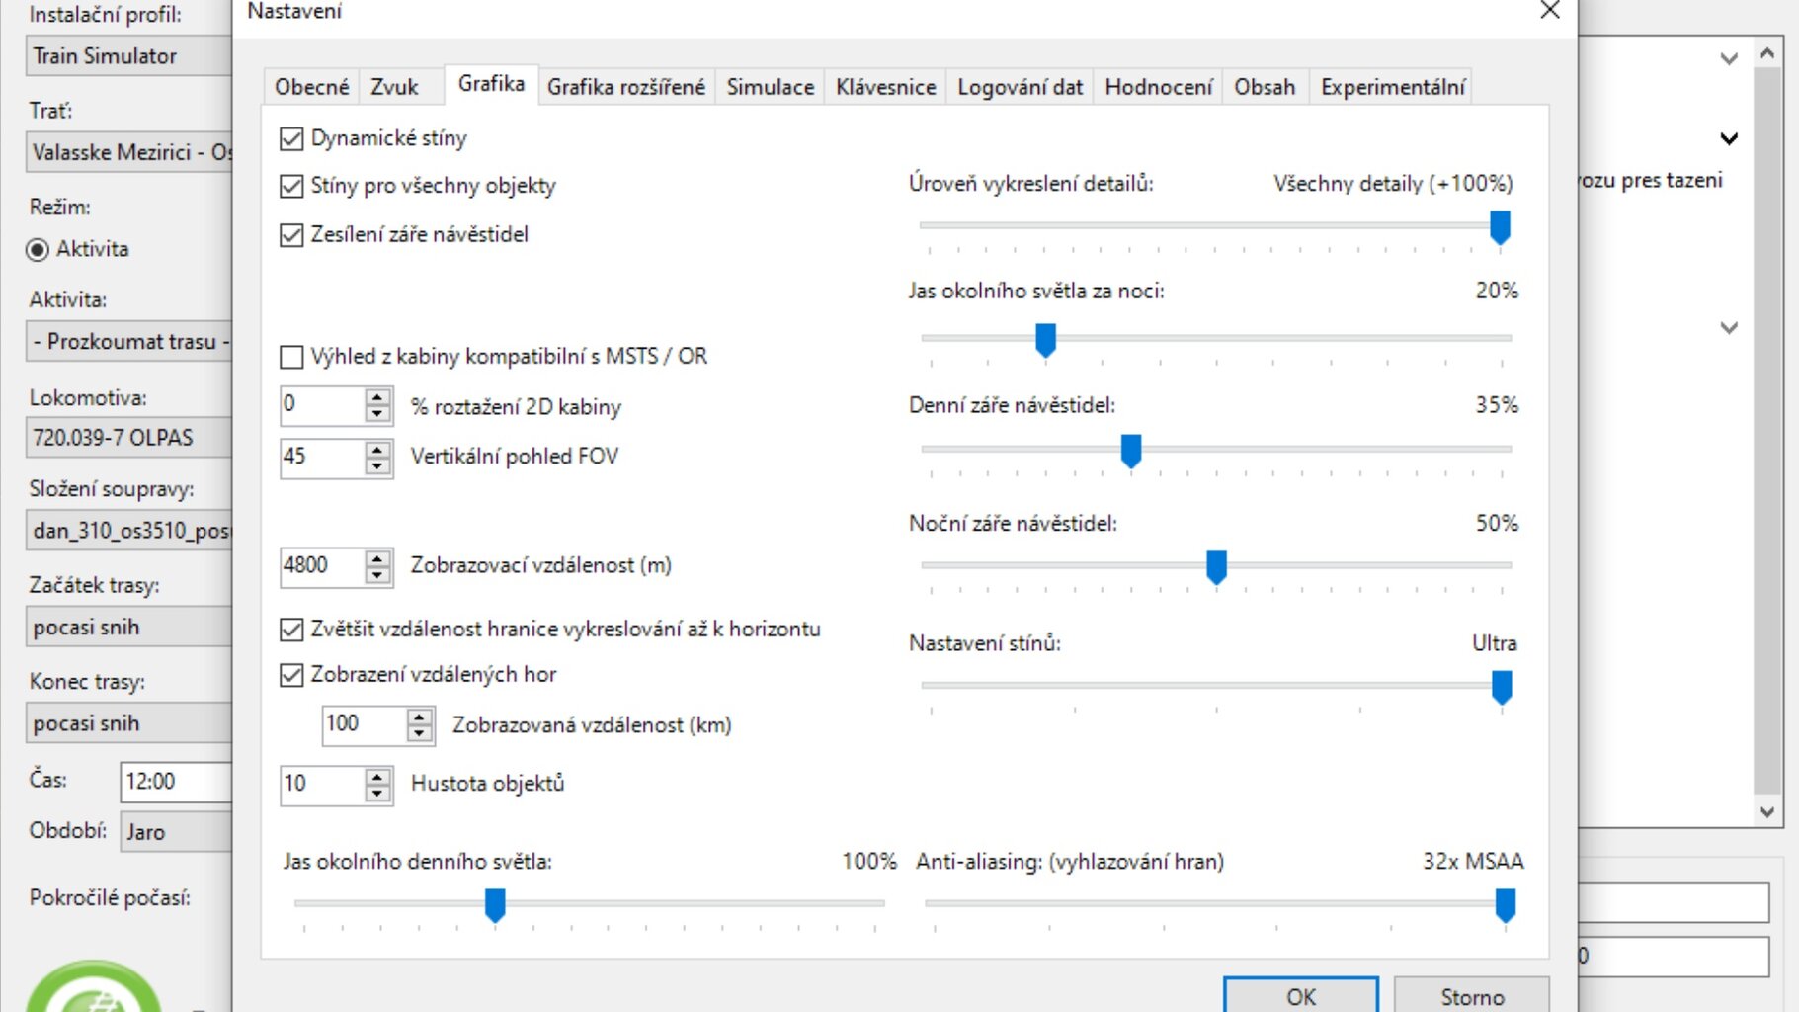Enable Výhled z kabiny kompatibilní s MSTS / OR

click(x=291, y=356)
